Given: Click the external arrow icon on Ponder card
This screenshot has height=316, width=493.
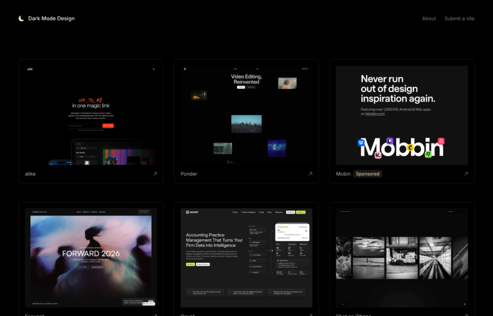Looking at the screenshot, I should [310, 174].
